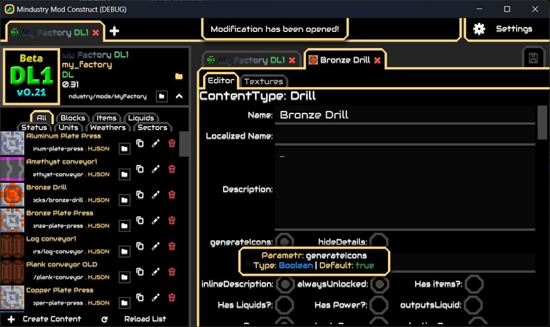Viewport: 550px width, 327px height.
Task: Click the Name input field
Action: coord(405,115)
